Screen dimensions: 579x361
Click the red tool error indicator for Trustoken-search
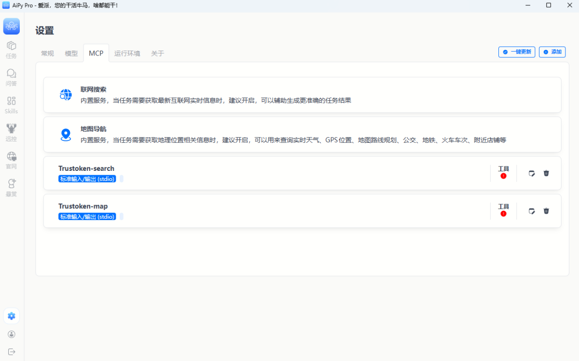(503, 176)
